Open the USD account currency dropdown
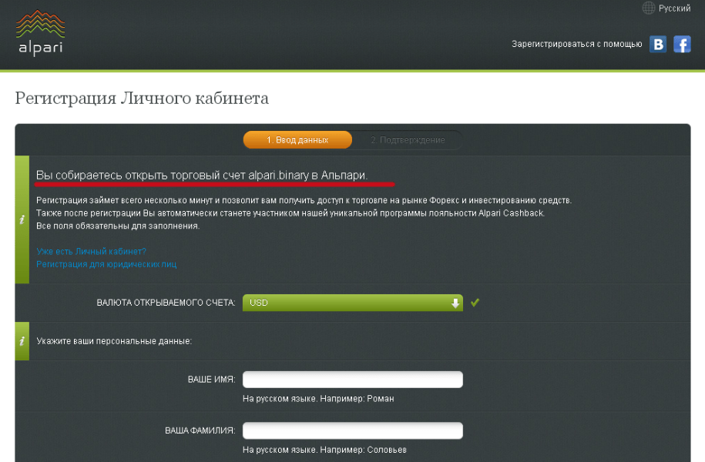The image size is (705, 462). click(x=352, y=303)
